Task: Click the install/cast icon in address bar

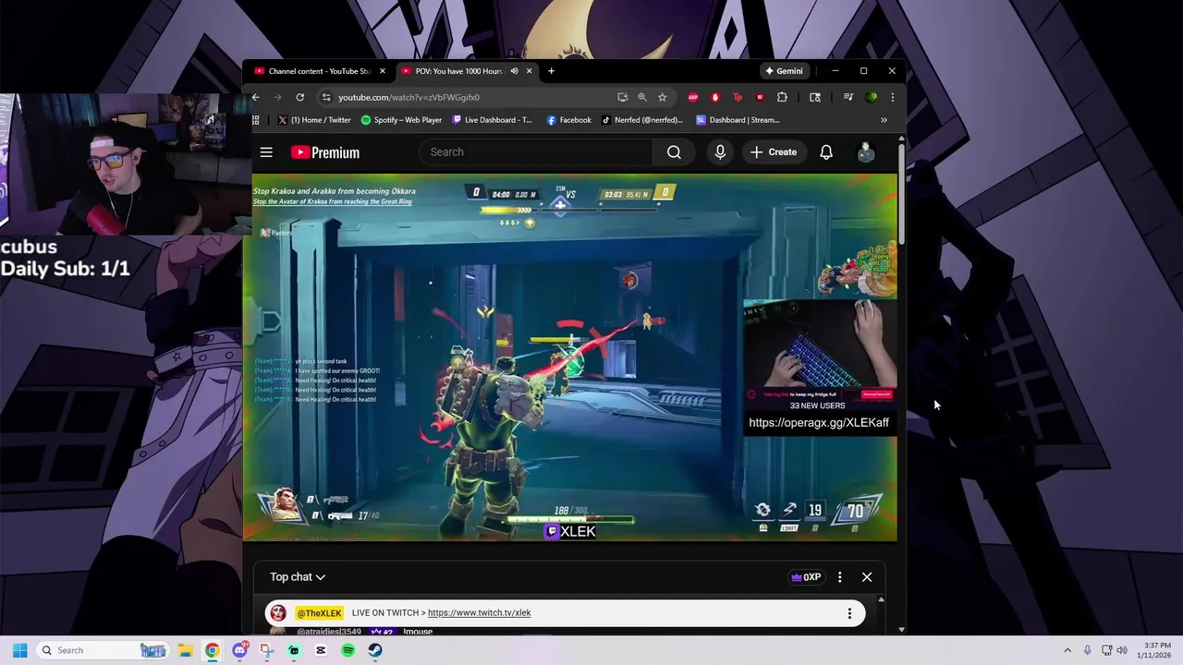Action: [622, 97]
